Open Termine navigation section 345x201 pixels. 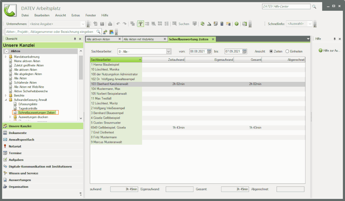[43, 153]
